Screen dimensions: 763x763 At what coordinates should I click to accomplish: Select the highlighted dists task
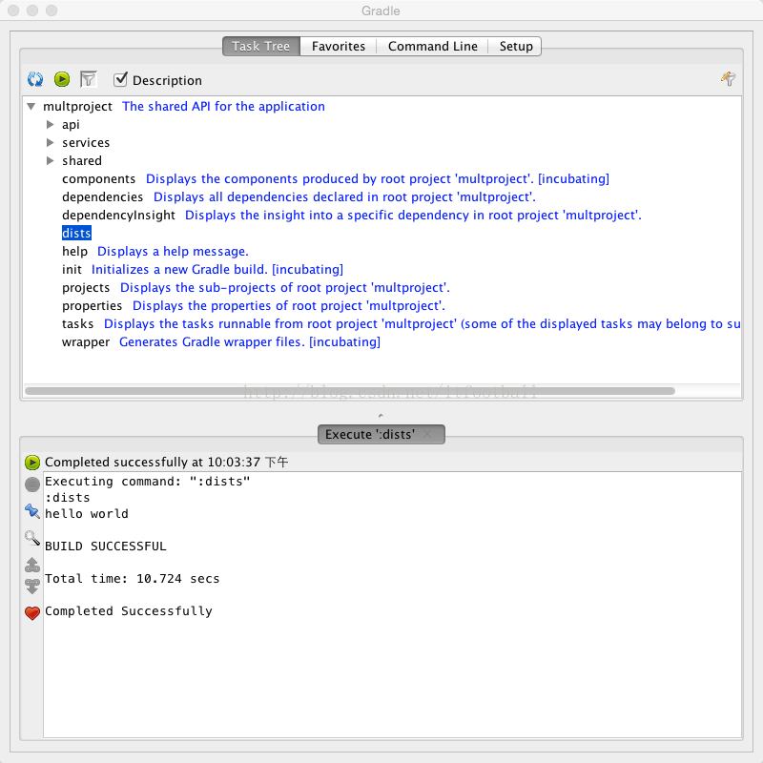click(x=76, y=233)
